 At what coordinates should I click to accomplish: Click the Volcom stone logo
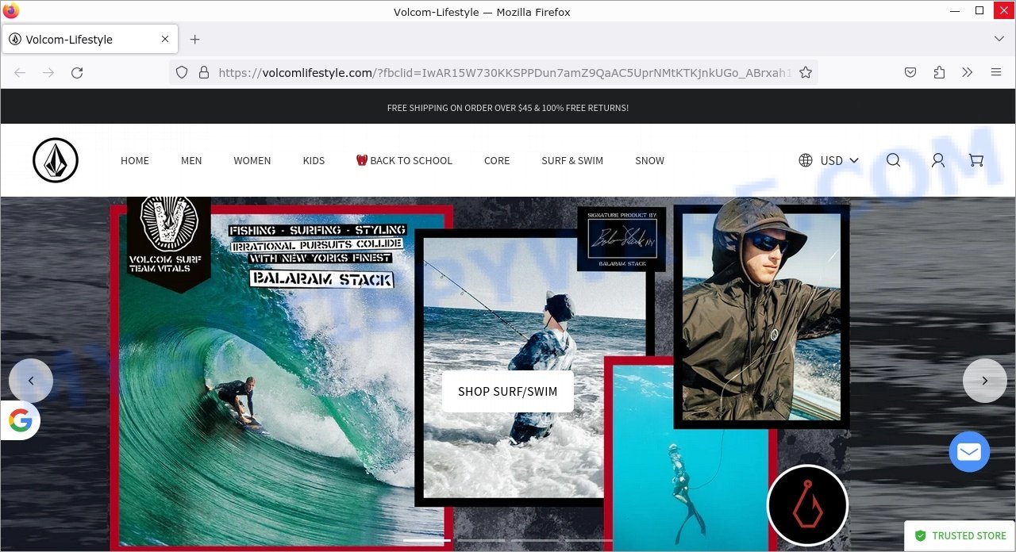point(56,160)
